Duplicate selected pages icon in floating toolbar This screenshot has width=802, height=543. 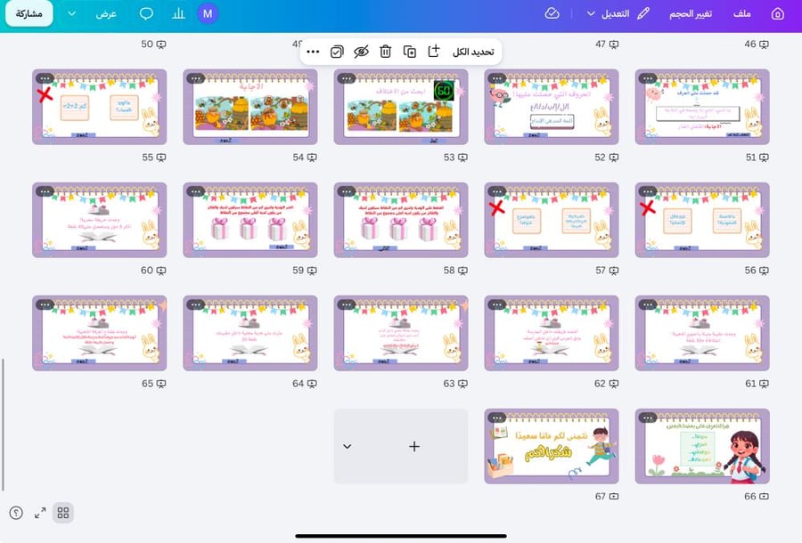pos(410,52)
